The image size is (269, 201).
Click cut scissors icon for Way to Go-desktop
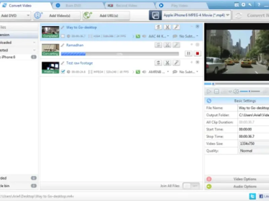167,27
